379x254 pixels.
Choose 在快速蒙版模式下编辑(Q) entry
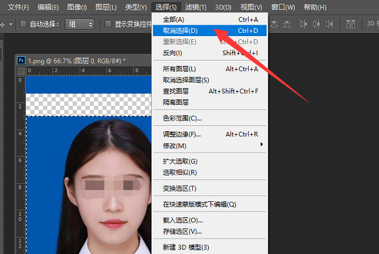tap(210, 205)
